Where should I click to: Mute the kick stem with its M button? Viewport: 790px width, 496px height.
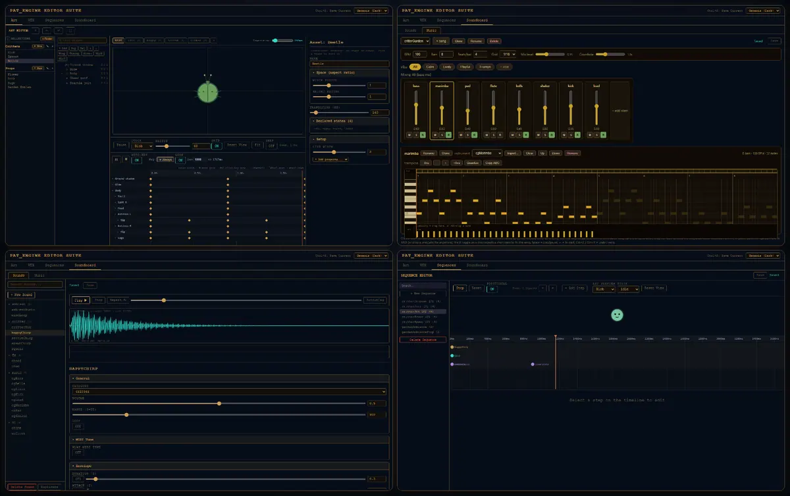point(564,135)
